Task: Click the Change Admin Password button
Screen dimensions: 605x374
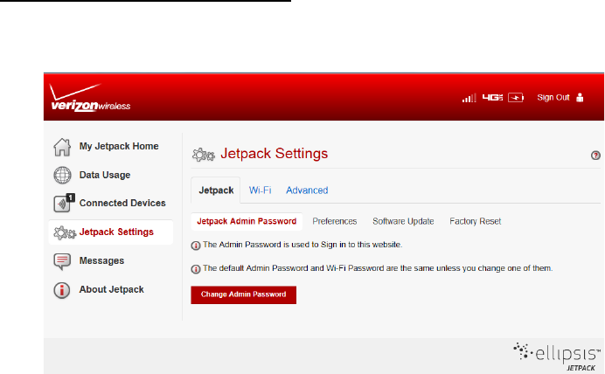Action: pos(243,294)
